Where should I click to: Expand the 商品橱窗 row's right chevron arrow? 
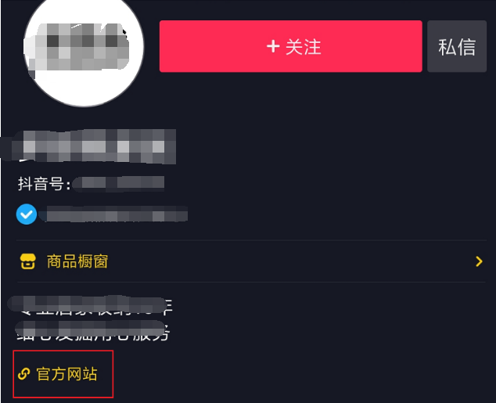tap(479, 261)
